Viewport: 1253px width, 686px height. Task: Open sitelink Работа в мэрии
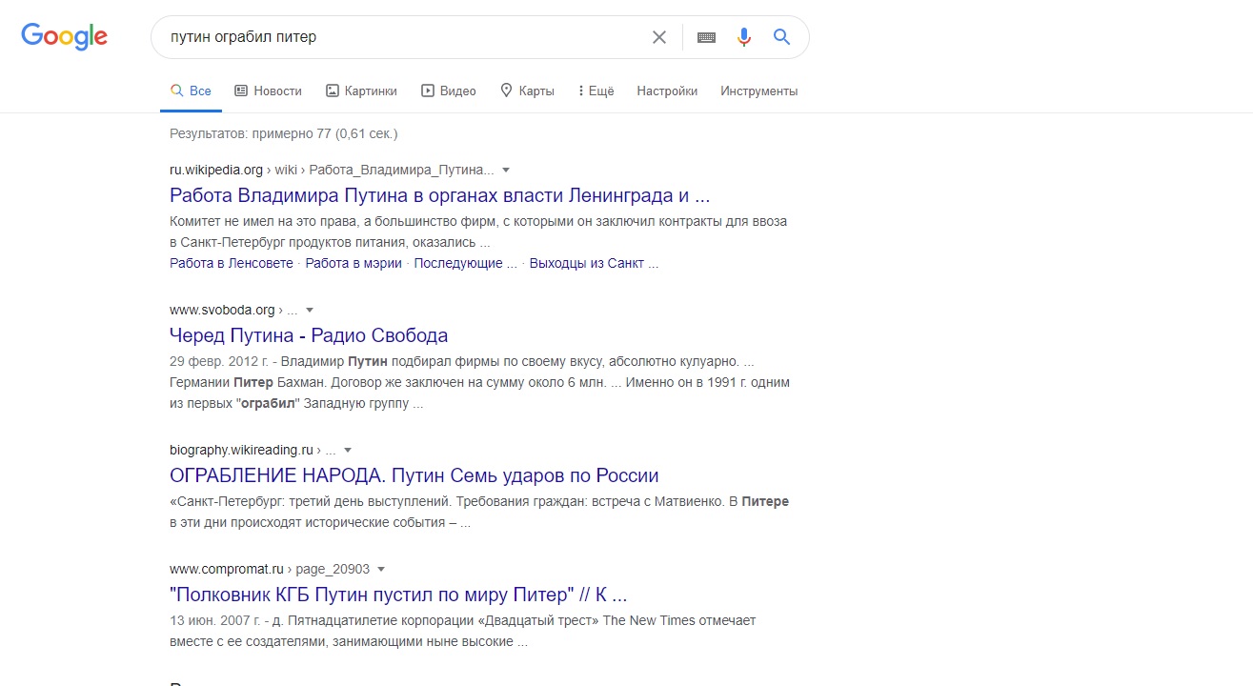click(354, 264)
